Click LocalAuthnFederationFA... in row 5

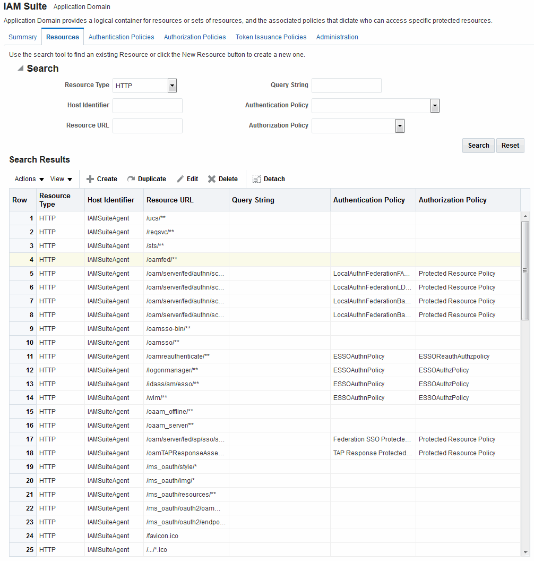click(372, 274)
